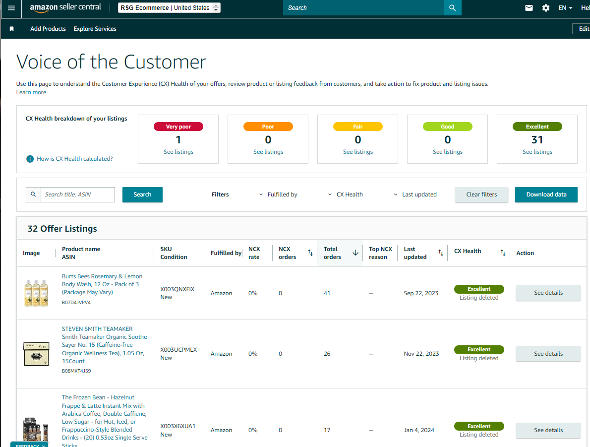
Task: See details for Steven Smith Teamaker tea
Action: (548, 354)
